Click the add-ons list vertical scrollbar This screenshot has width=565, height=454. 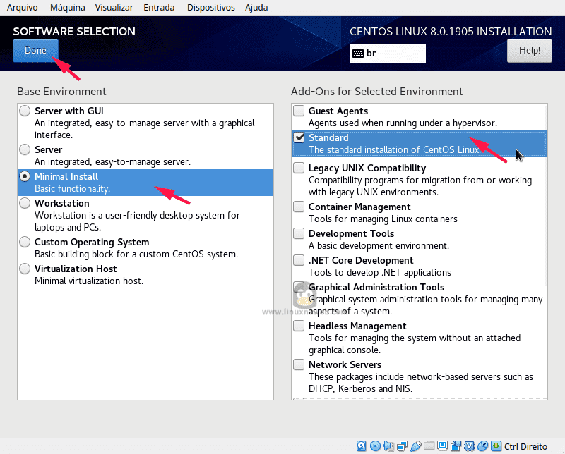coord(545,196)
